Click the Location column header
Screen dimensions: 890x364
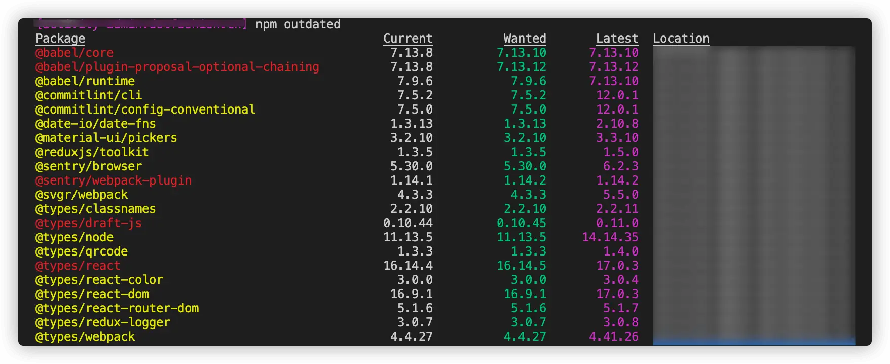point(681,39)
